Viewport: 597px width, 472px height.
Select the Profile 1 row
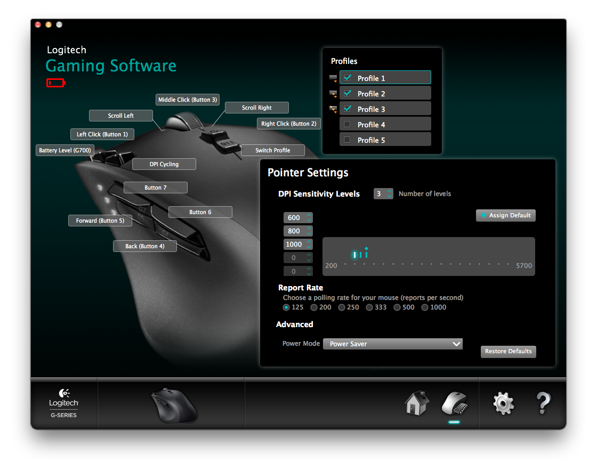[385, 78]
